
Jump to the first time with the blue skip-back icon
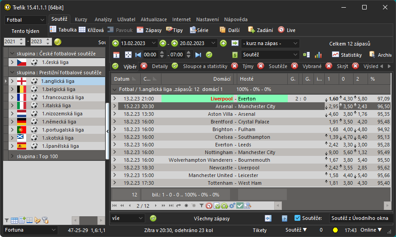click(x=138, y=55)
